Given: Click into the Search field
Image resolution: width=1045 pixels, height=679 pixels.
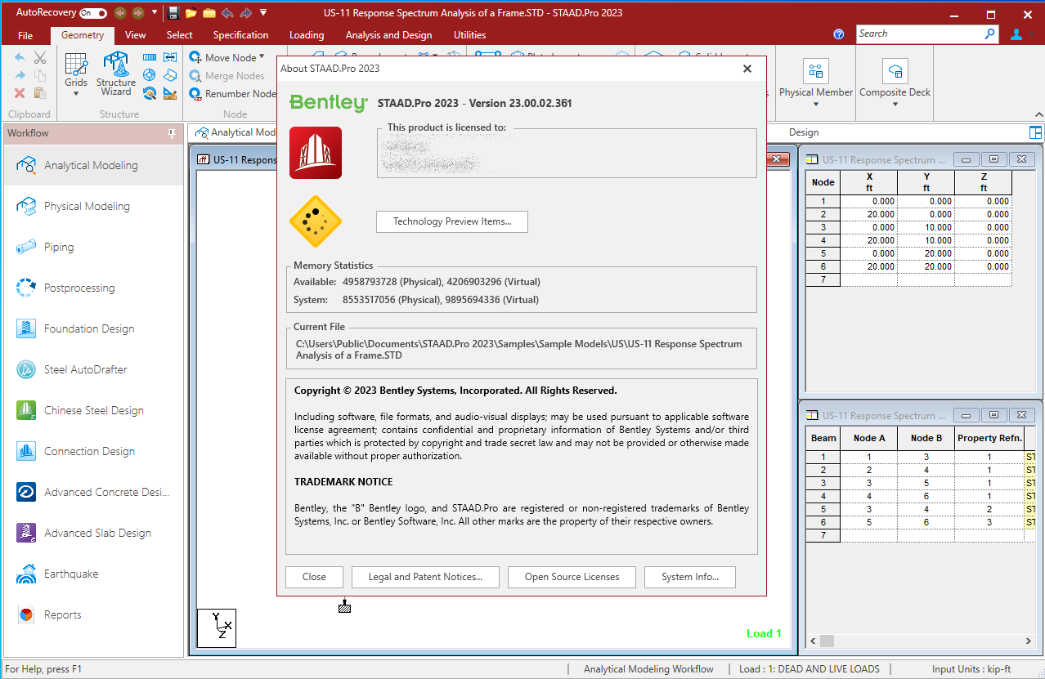Looking at the screenshot, I should point(919,34).
